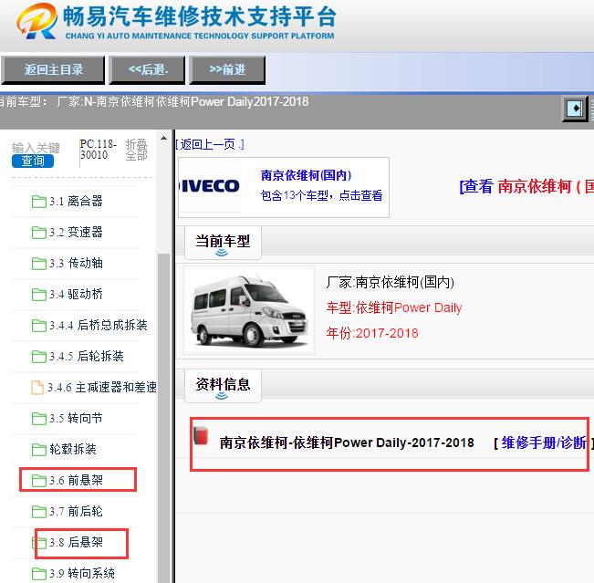The width and height of the screenshot is (594, 583).
Task: Click folder icon beside 3.9 转向系统
Action: click(39, 574)
